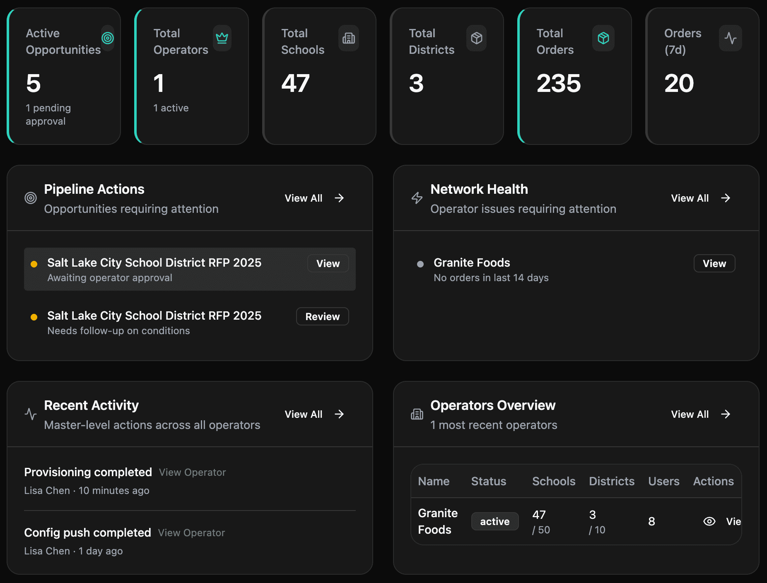Click the eye icon in Granite Foods actions column

[x=709, y=521]
